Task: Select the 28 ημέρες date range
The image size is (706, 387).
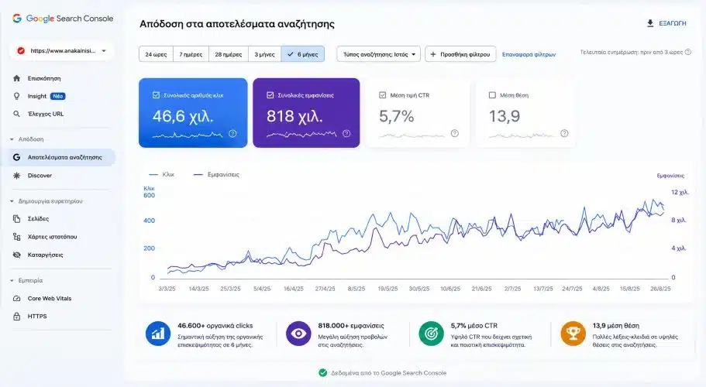Action: coord(229,54)
